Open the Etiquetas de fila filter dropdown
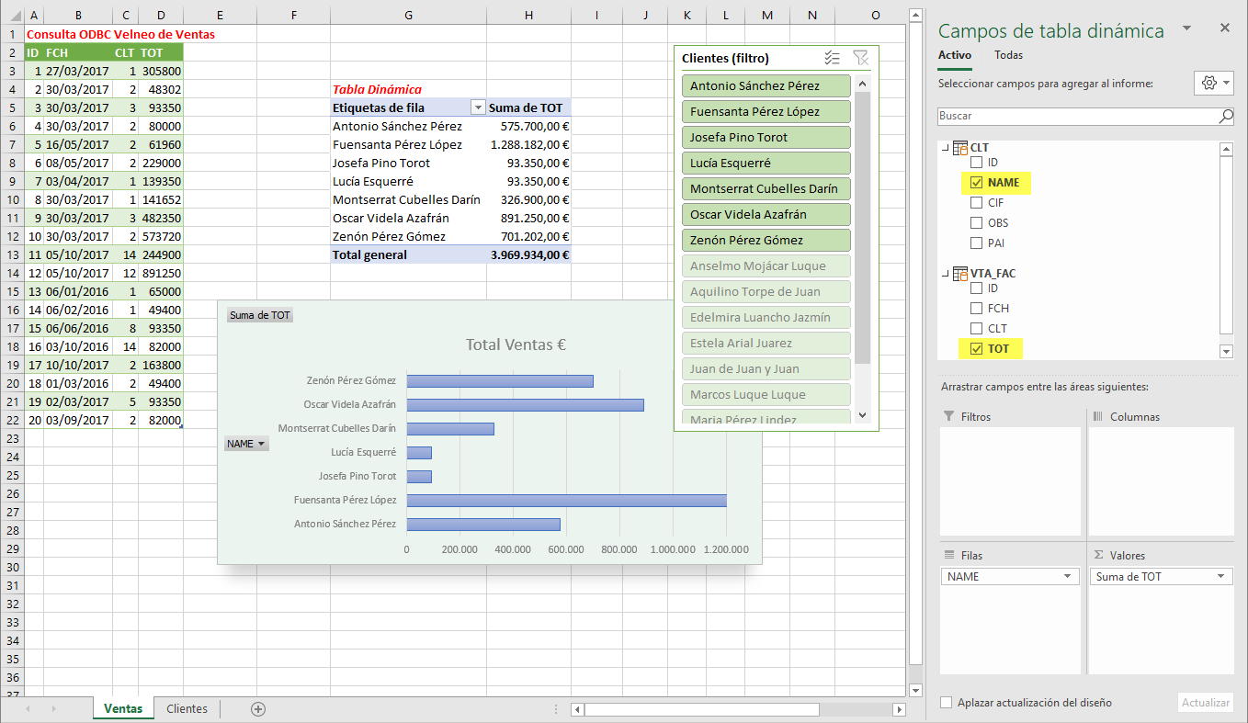Viewport: 1248px width, 723px height. click(477, 107)
